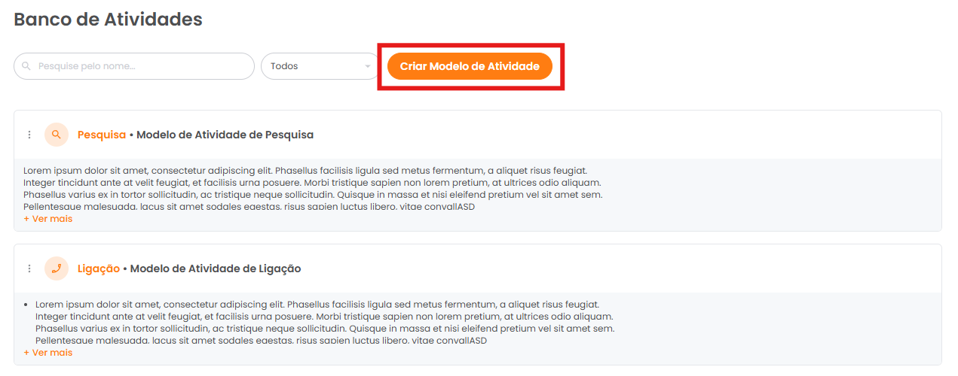Click the magnifier icon inside the search field
This screenshot has width=958, height=376.
26,66
